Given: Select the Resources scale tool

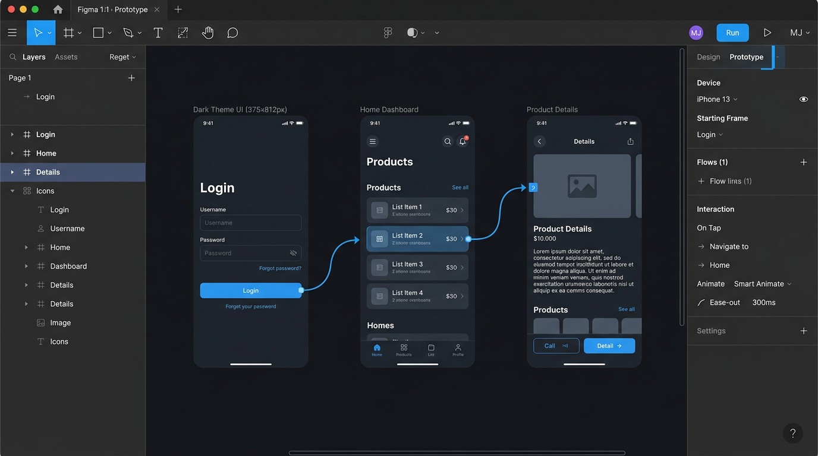Looking at the screenshot, I should pos(183,33).
